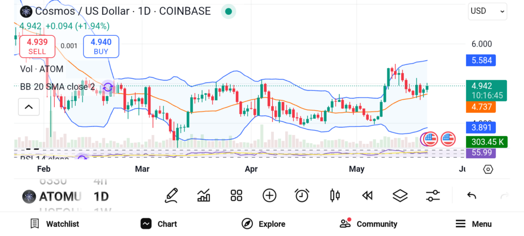Image resolution: width=524 pixels, height=236 pixels.
Task: Open the Watchlist tab
Action: coord(54,224)
